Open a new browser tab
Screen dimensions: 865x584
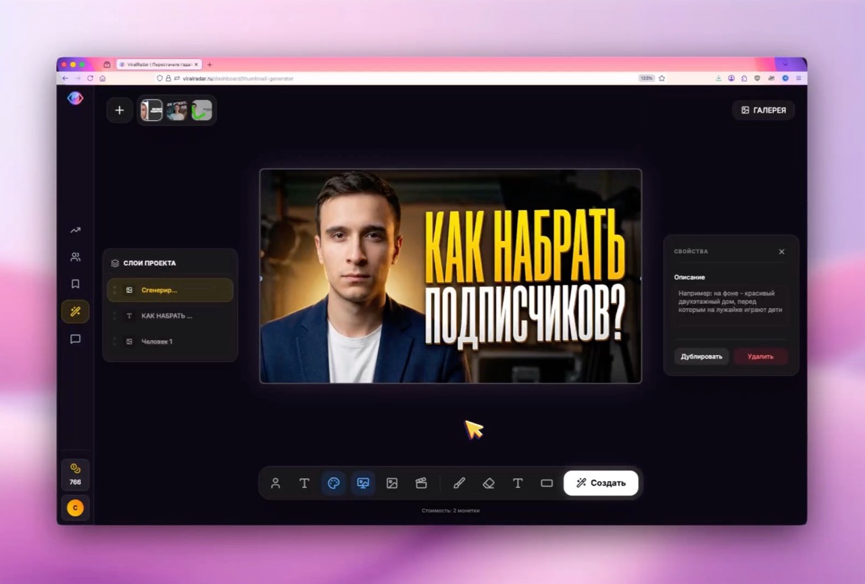coord(209,63)
